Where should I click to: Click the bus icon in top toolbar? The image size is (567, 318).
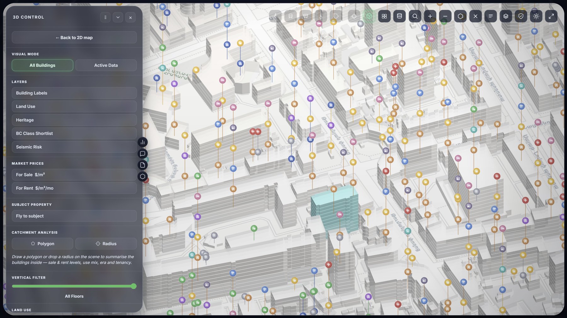306,16
